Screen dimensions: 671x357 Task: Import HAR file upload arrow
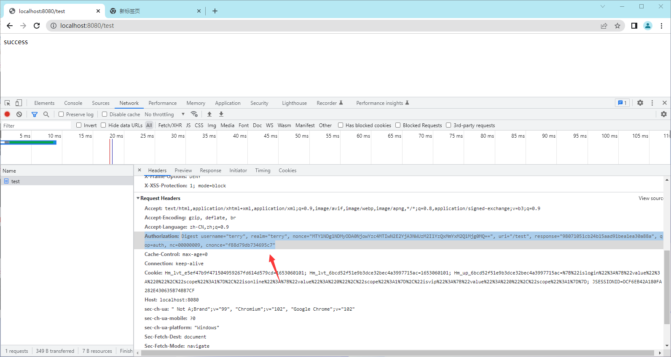[209, 114]
